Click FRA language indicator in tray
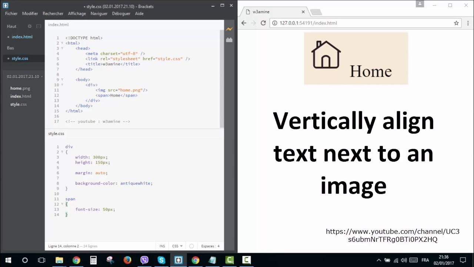This screenshot has height=267, width=474. click(425, 260)
